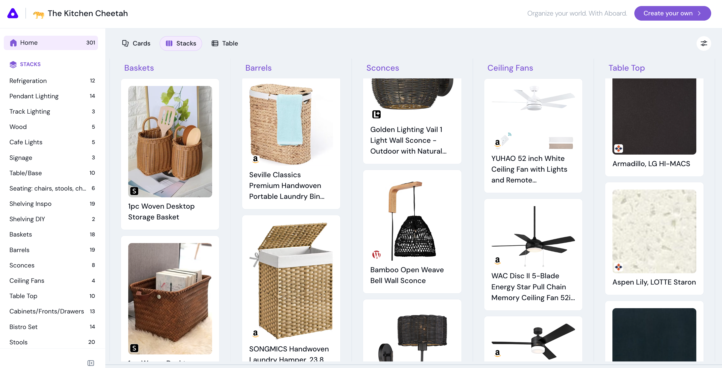Click the Shopify icon on desktop storage basket card
Image resolution: width=722 pixels, height=368 pixels.
[x=134, y=191]
